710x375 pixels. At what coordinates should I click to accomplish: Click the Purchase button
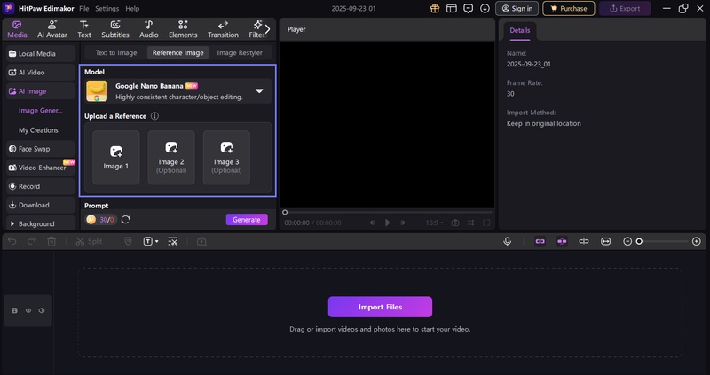[x=569, y=9]
